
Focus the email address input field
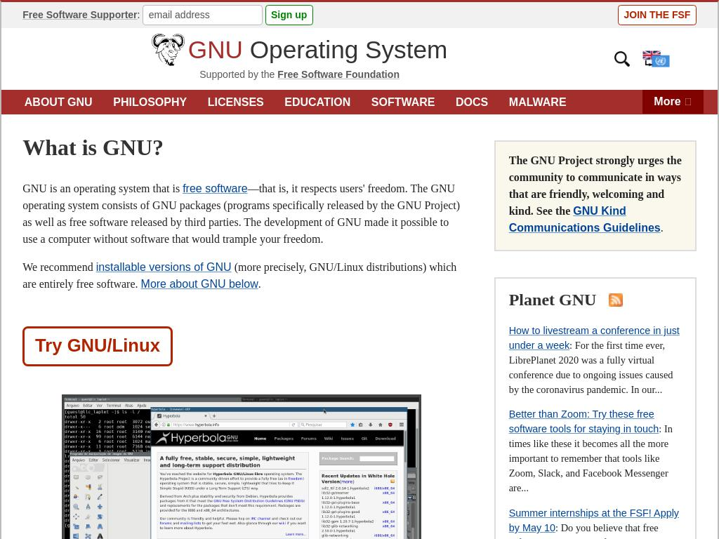point(203,15)
